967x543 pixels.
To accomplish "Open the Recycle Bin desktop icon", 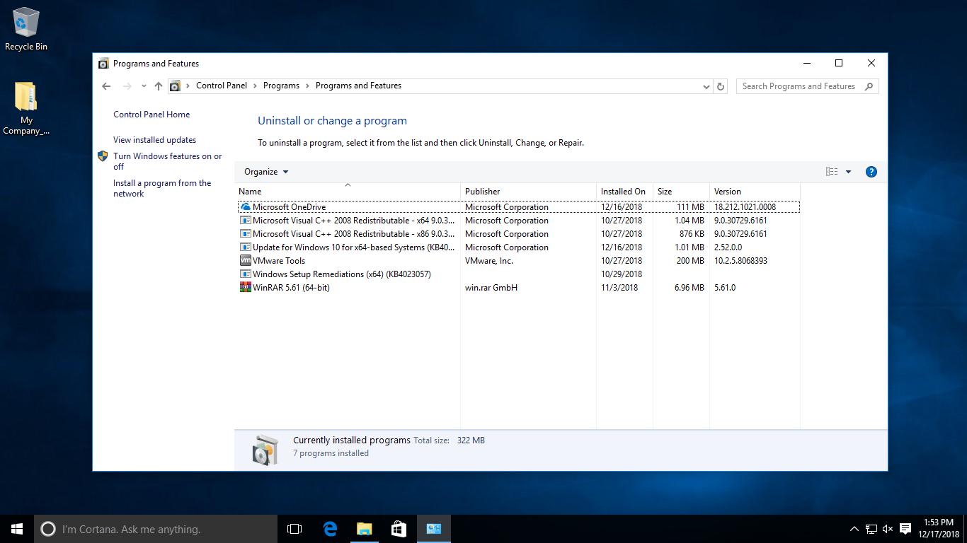I will (26, 28).
